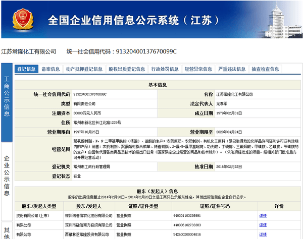The height and width of the screenshot is (239, 303).
Task: Open 详情 link for 深圳市融信南方投资有限公司
Action: pos(263,225)
